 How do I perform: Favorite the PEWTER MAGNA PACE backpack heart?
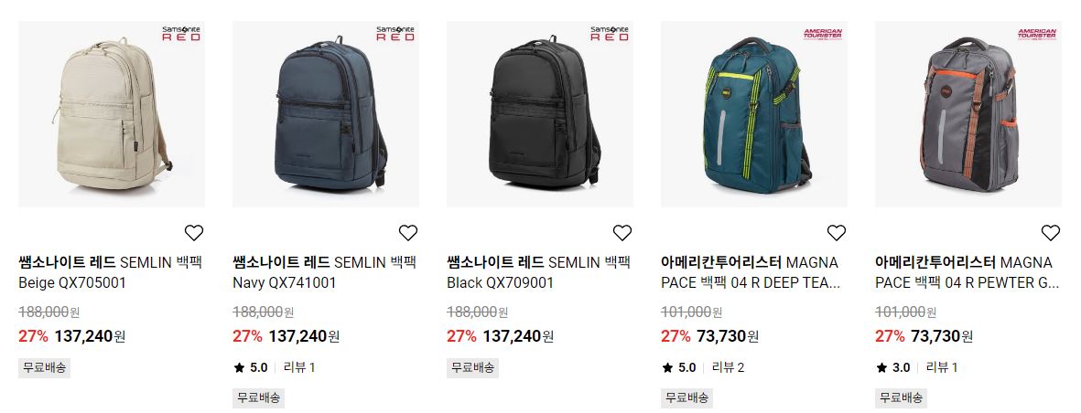1051,233
